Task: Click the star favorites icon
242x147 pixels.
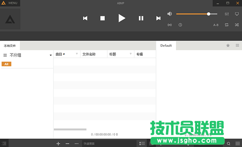Action: 228,45
